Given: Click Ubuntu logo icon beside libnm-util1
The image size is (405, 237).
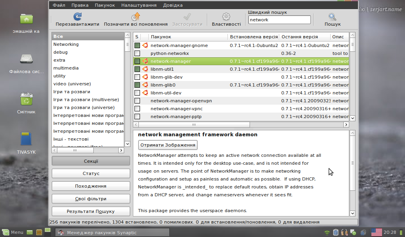Looking at the screenshot, I should tap(145, 69).
